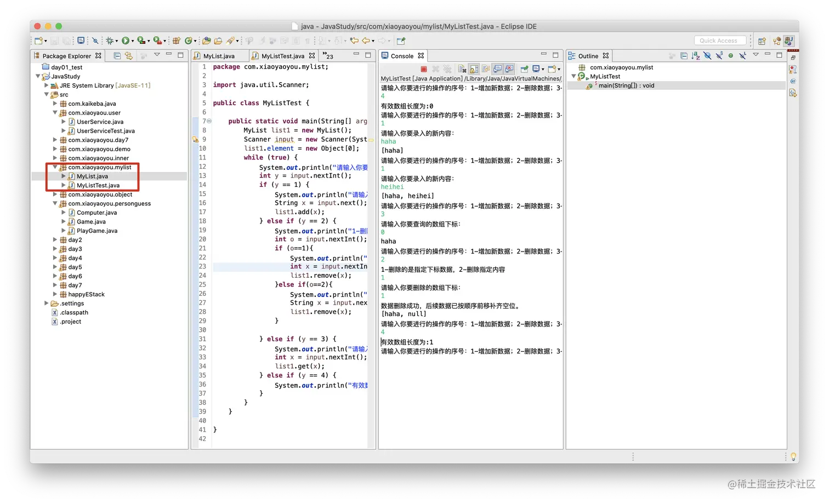Expand the .settings folder
829x503 pixels.
(x=47, y=303)
